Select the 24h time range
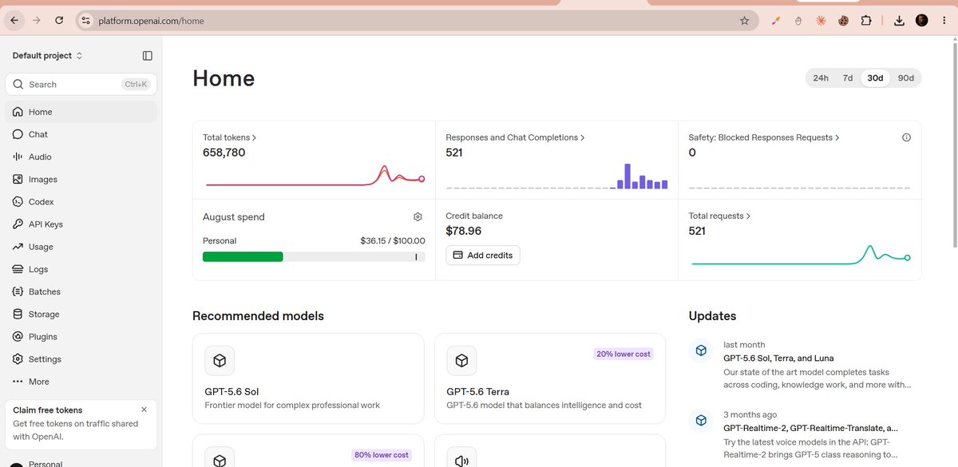This screenshot has height=467, width=958. [x=821, y=78]
